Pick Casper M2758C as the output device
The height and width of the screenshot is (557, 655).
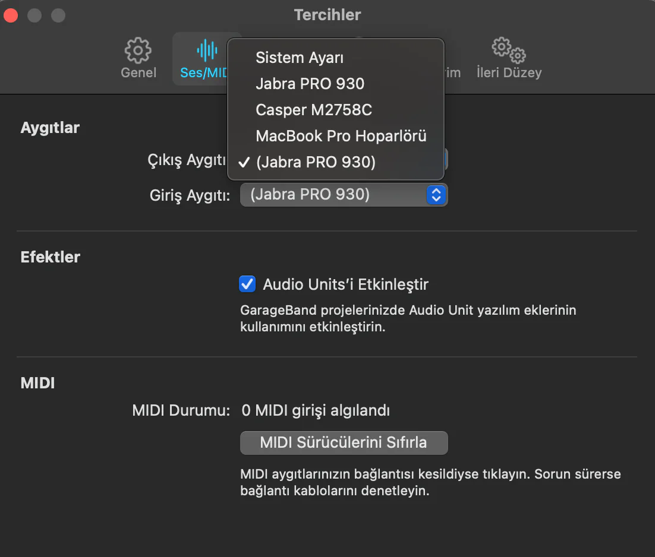coord(314,110)
